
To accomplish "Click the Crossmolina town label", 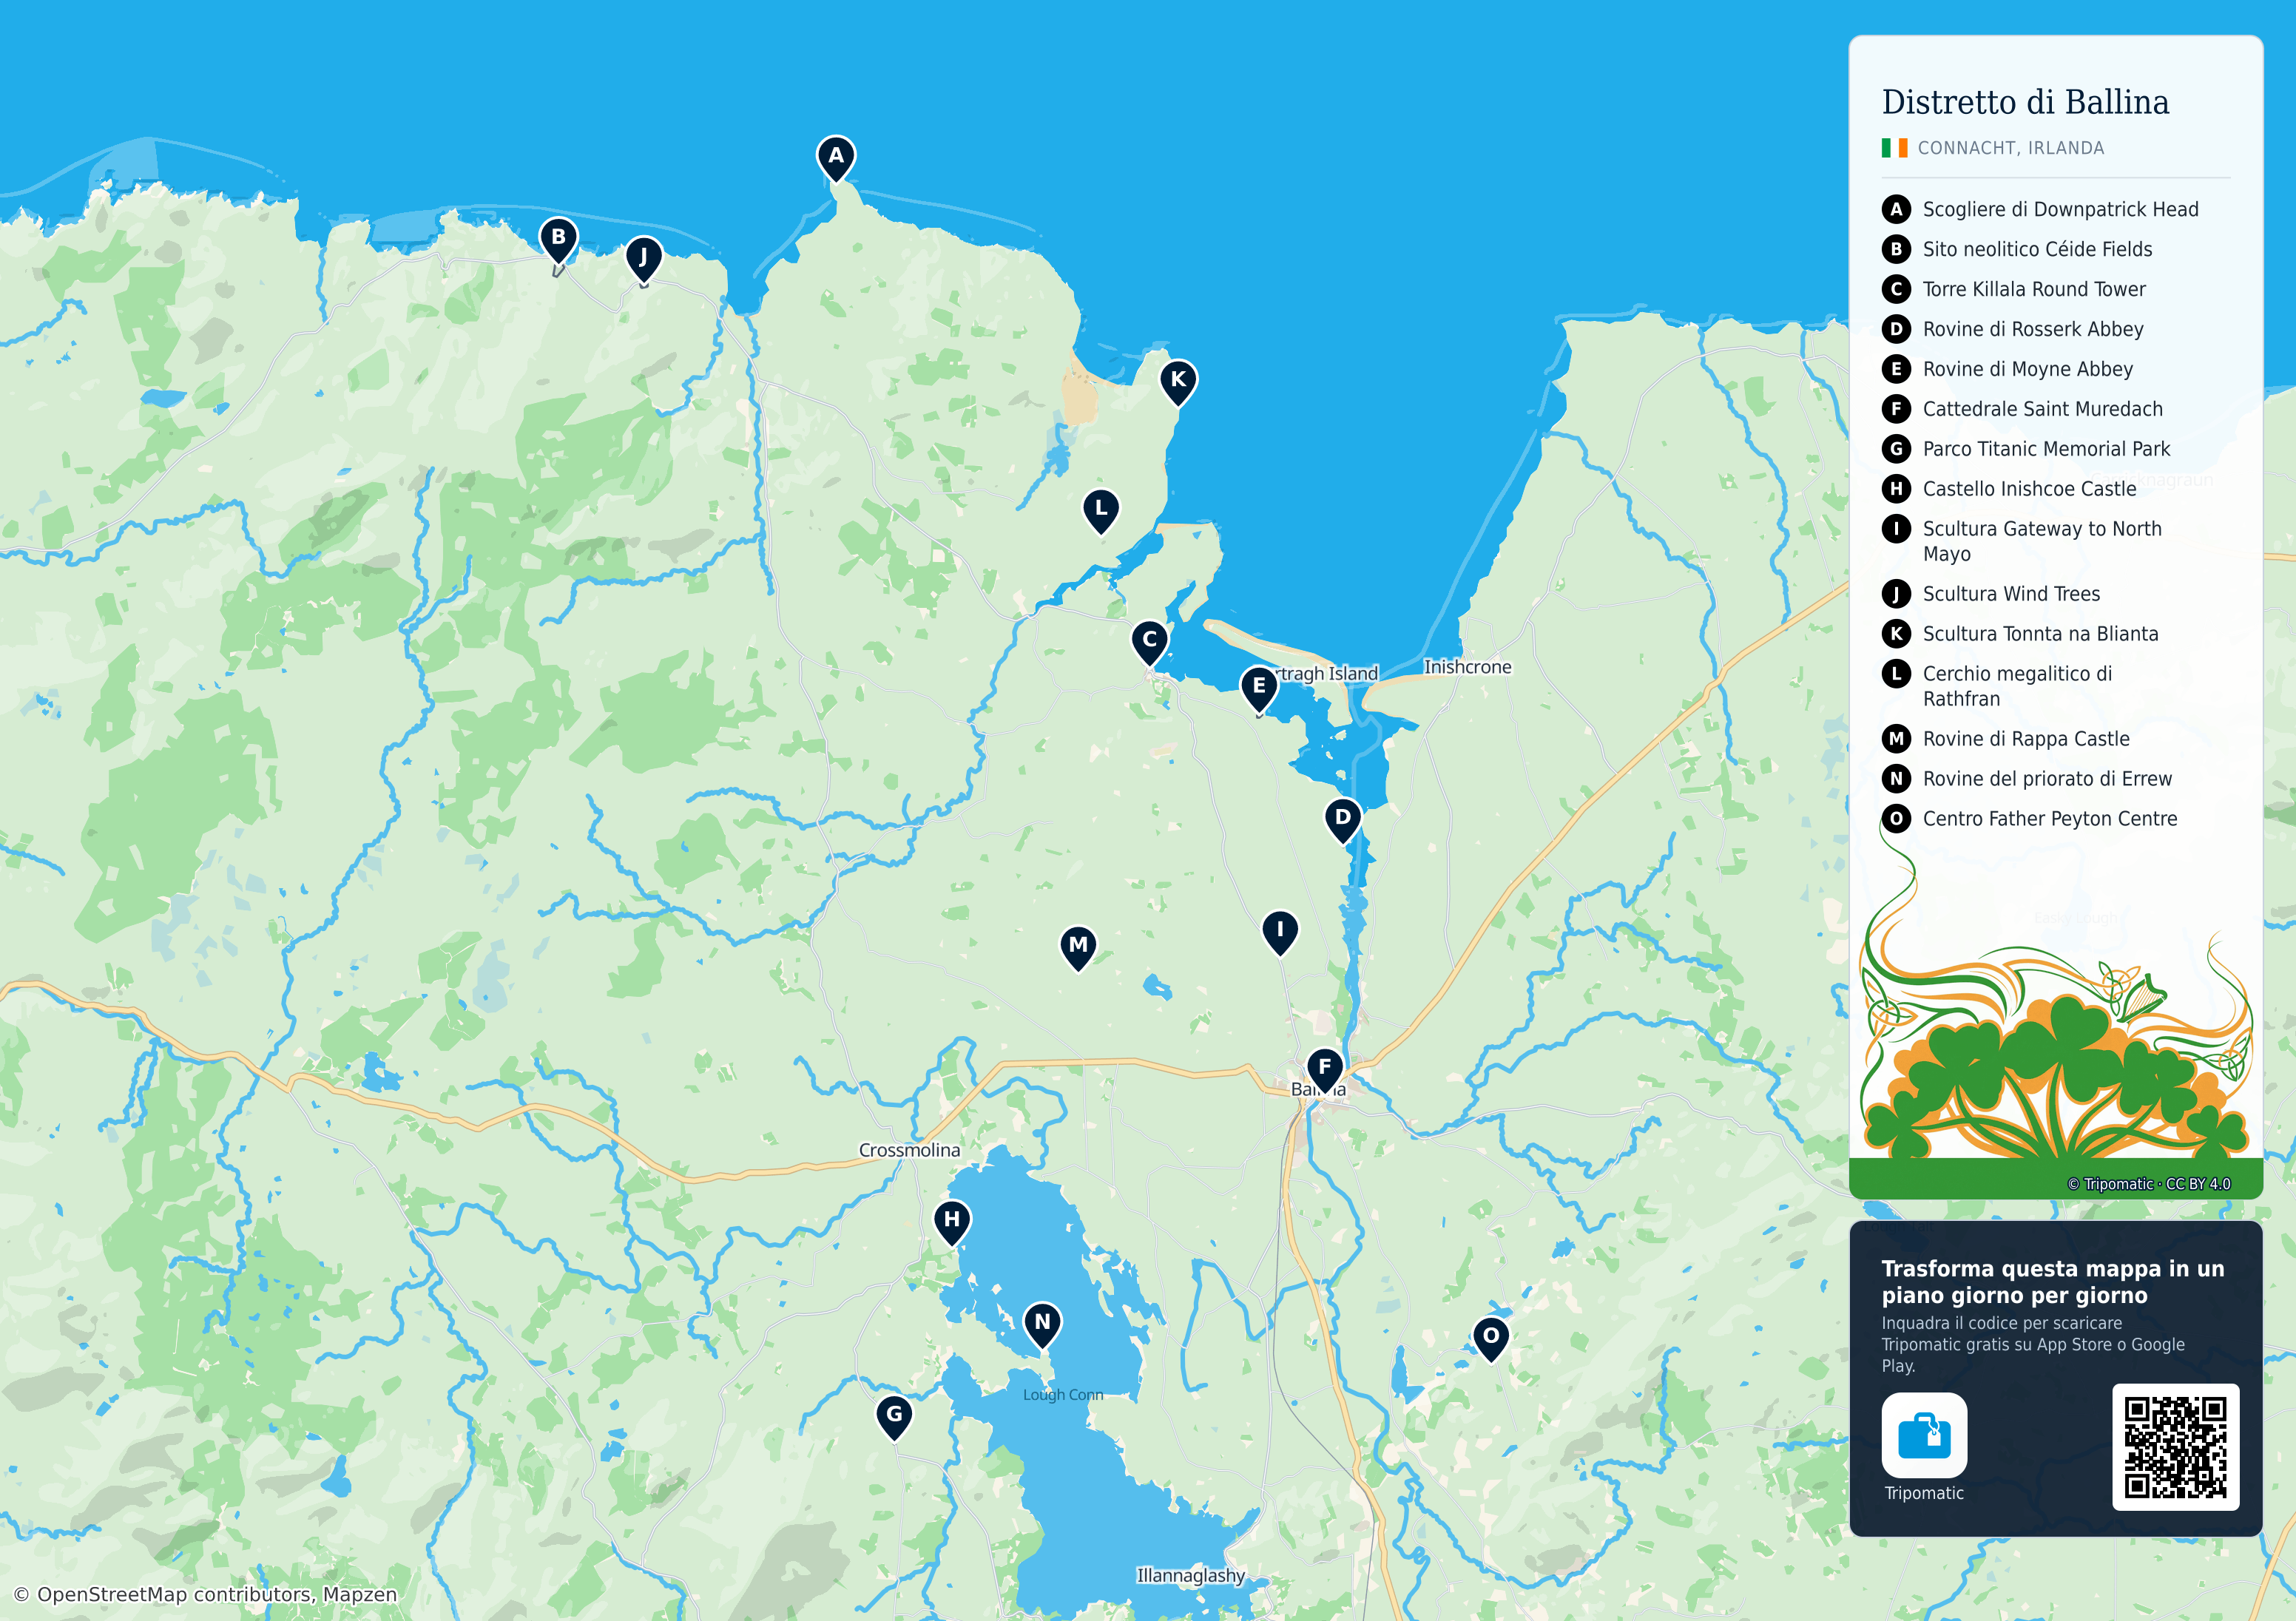I will tap(909, 1150).
